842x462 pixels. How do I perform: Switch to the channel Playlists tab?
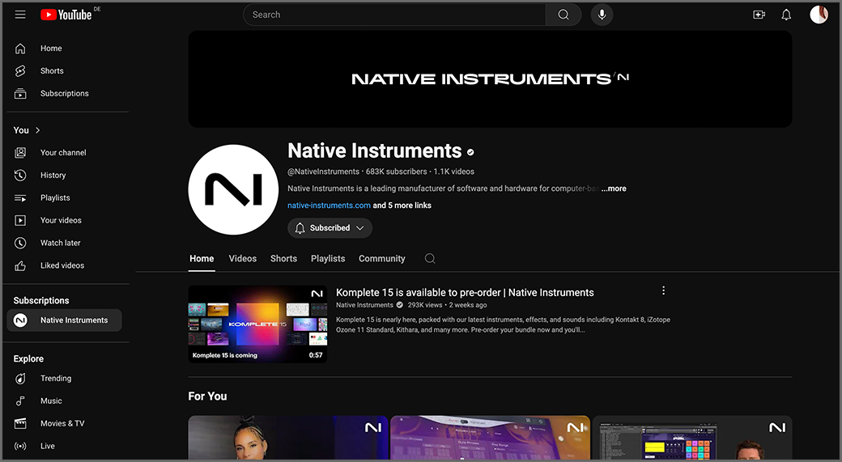coord(328,259)
